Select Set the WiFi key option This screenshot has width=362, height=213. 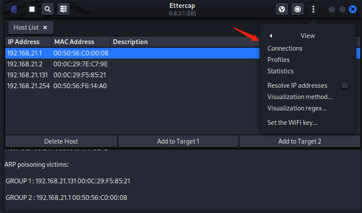[292, 123]
